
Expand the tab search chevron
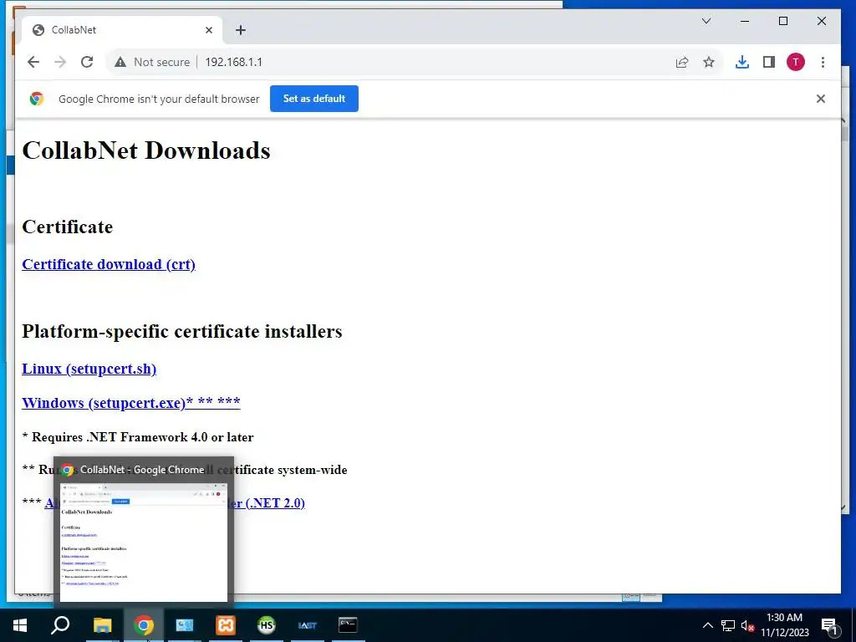pyautogui.click(x=706, y=21)
